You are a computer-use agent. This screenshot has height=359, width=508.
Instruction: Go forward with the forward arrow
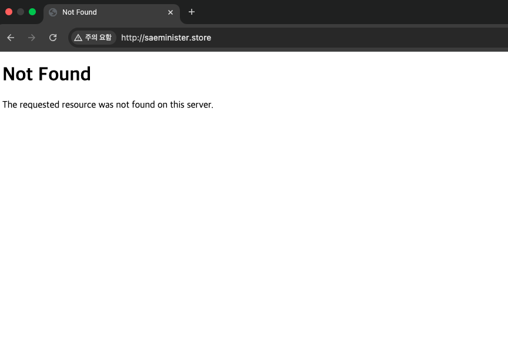[31, 38]
